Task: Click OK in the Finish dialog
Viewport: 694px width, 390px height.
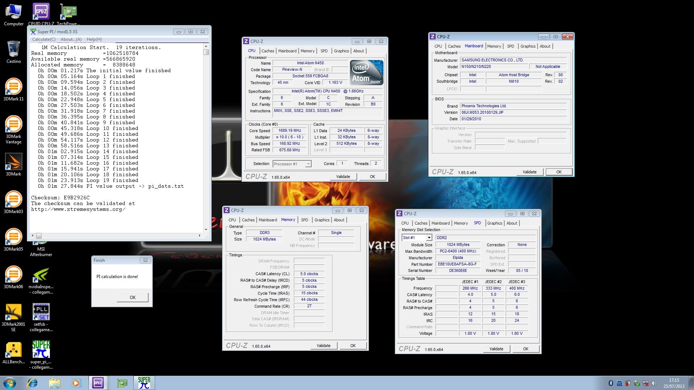Action: 133,297
